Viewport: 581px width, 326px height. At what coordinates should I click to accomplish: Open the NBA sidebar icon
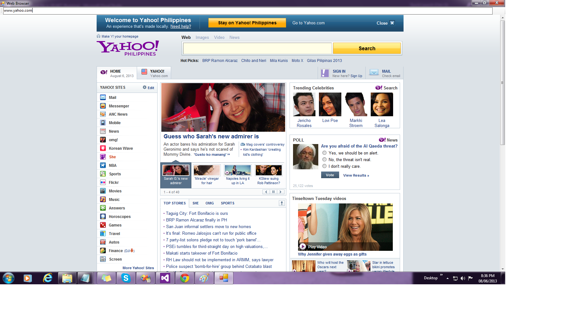tap(103, 165)
